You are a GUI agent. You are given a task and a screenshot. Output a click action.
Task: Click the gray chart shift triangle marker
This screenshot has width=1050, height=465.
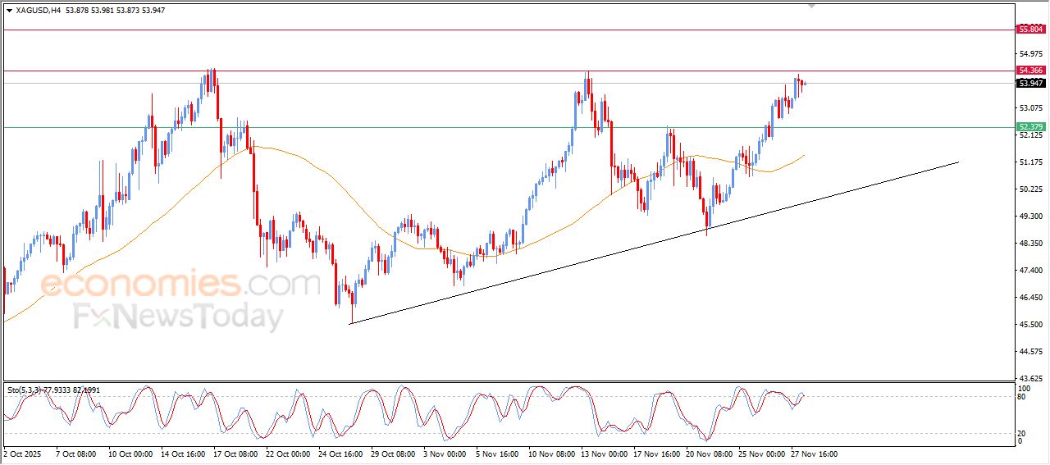click(812, 6)
